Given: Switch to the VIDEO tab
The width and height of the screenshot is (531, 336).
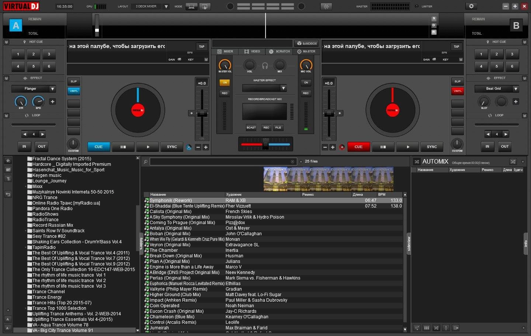Looking at the screenshot, I should click(252, 52).
